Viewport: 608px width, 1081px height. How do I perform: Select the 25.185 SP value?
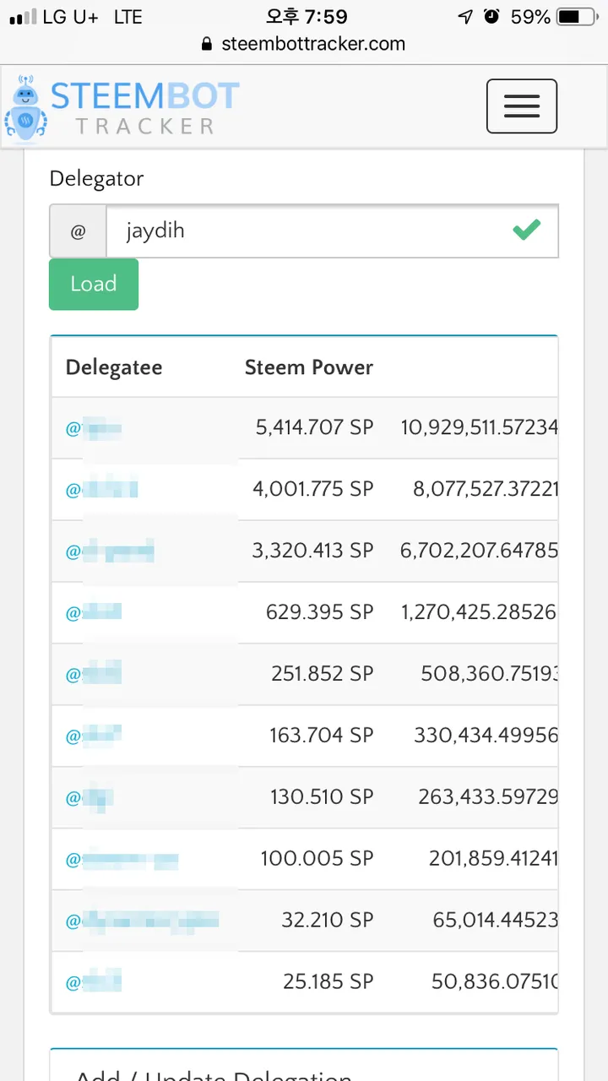point(328,981)
